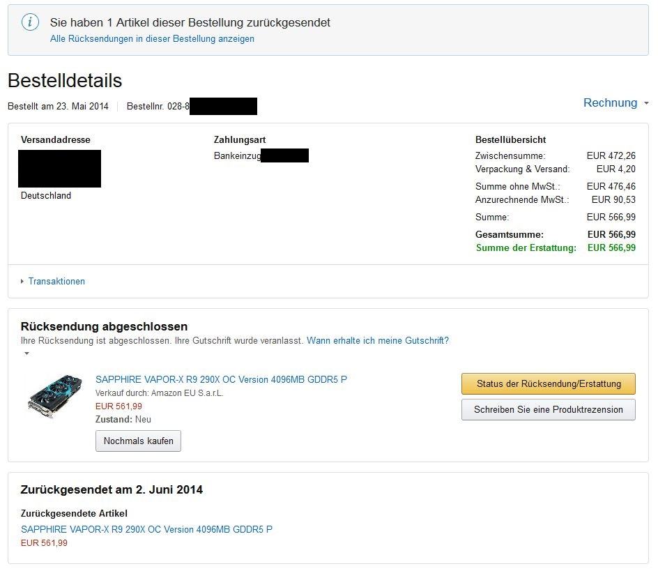Open the Rechnung dropdown menu
Screen dimensions: 658x571
(615, 103)
